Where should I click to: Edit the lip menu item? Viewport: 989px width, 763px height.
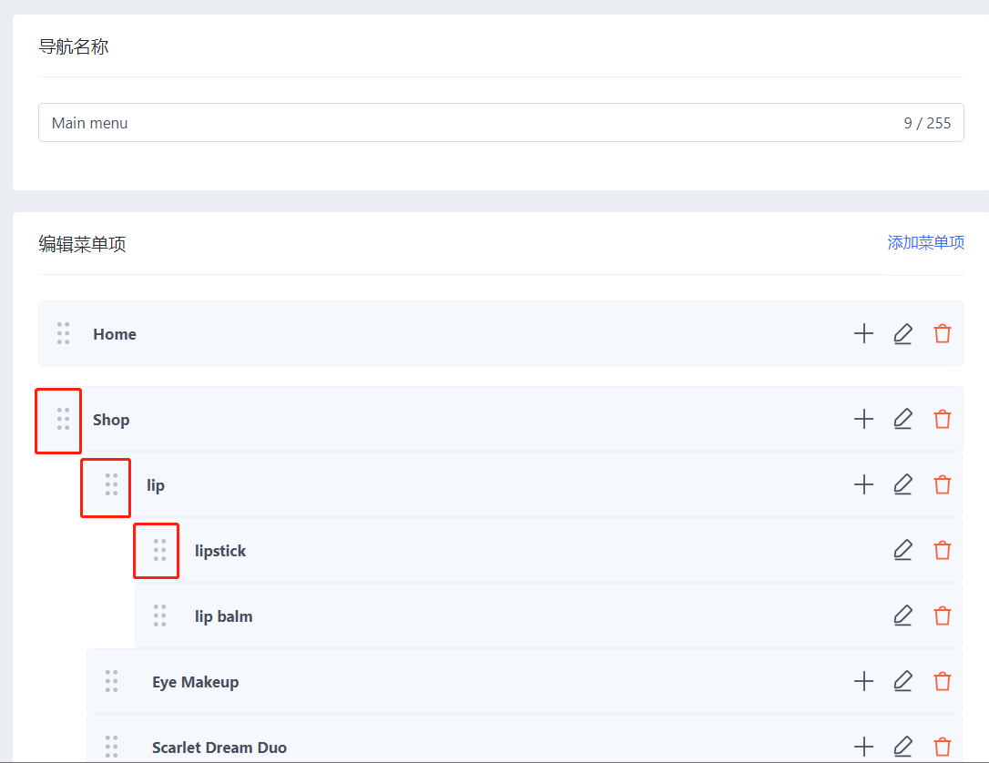click(902, 485)
